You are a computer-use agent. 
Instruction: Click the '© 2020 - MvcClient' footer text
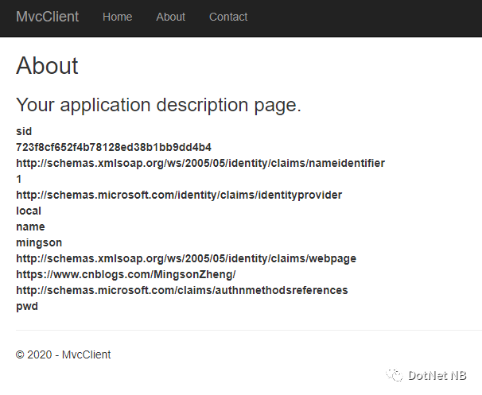pyautogui.click(x=63, y=354)
